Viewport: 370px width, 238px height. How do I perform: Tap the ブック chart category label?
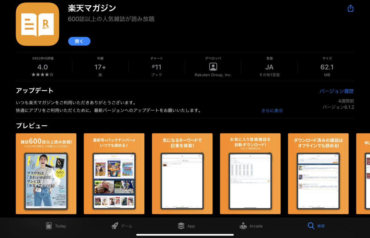pos(157,75)
